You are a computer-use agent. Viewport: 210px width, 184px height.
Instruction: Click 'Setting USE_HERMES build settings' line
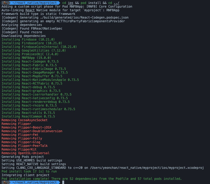pyautogui.click(x=32, y=160)
